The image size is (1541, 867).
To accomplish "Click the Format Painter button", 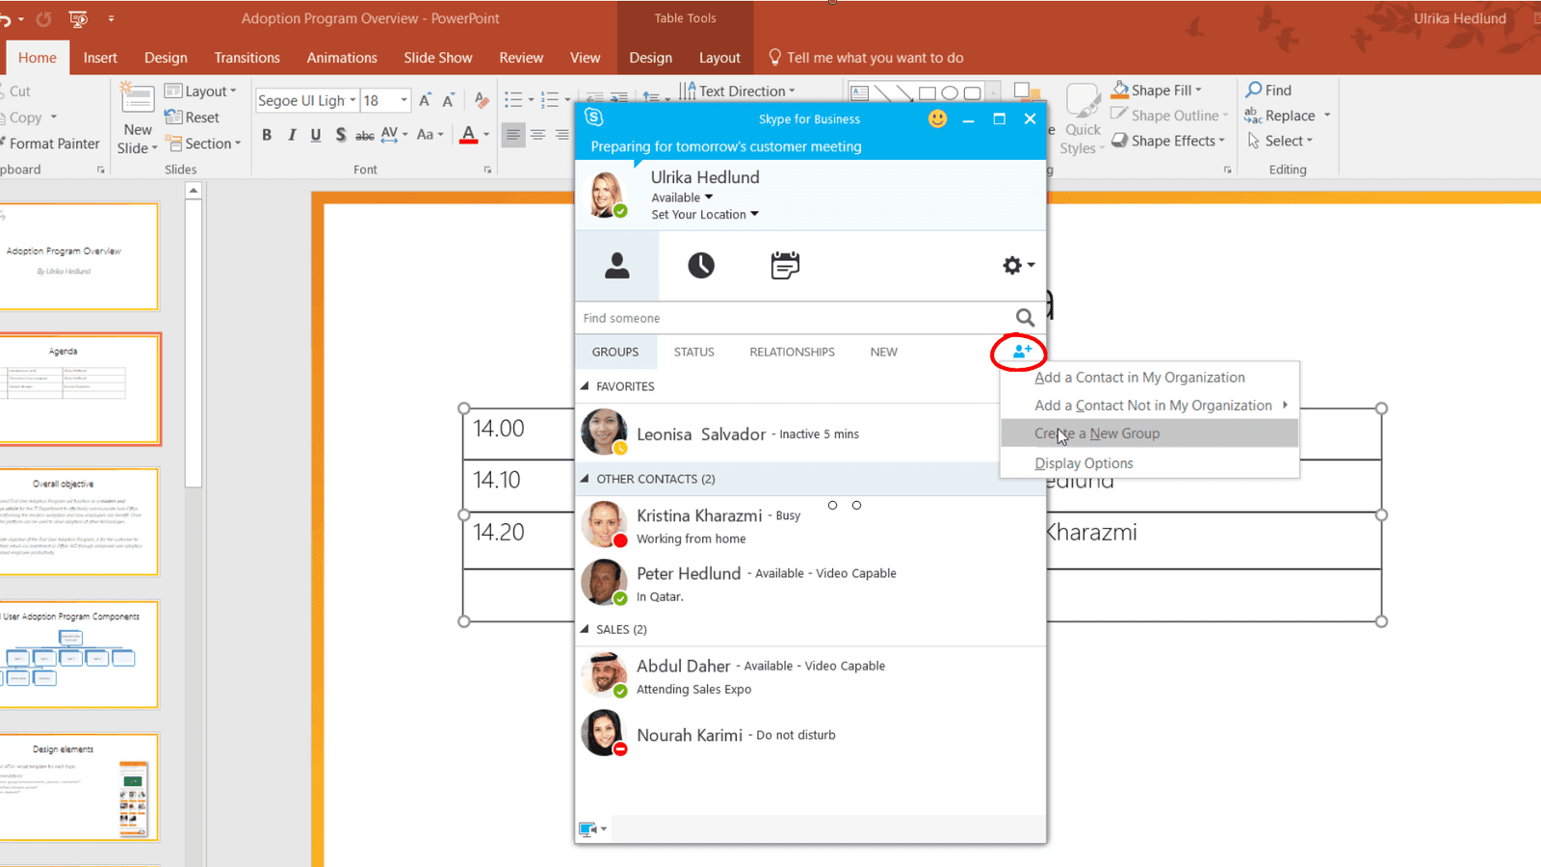I will (54, 144).
